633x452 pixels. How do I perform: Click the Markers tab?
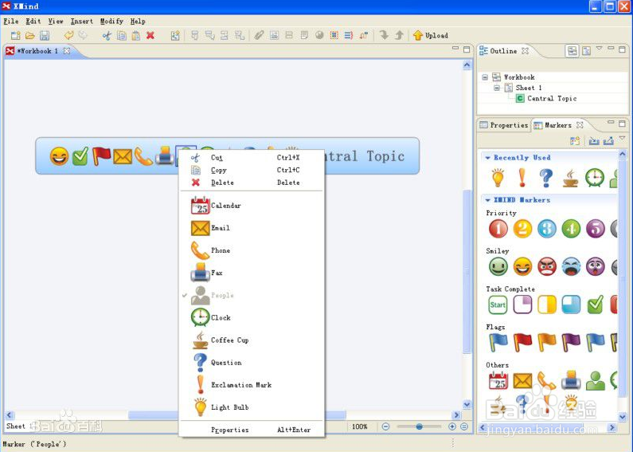click(x=558, y=125)
